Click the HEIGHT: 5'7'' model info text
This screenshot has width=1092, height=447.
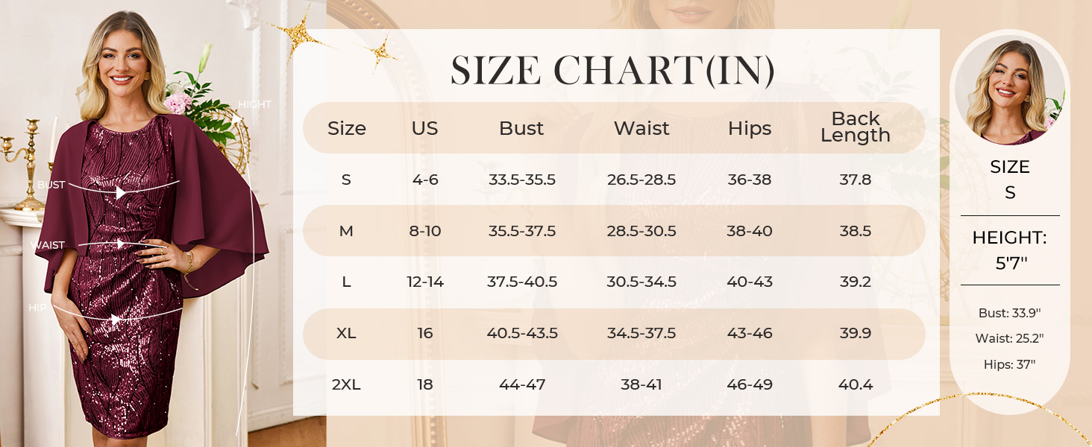point(1009,250)
